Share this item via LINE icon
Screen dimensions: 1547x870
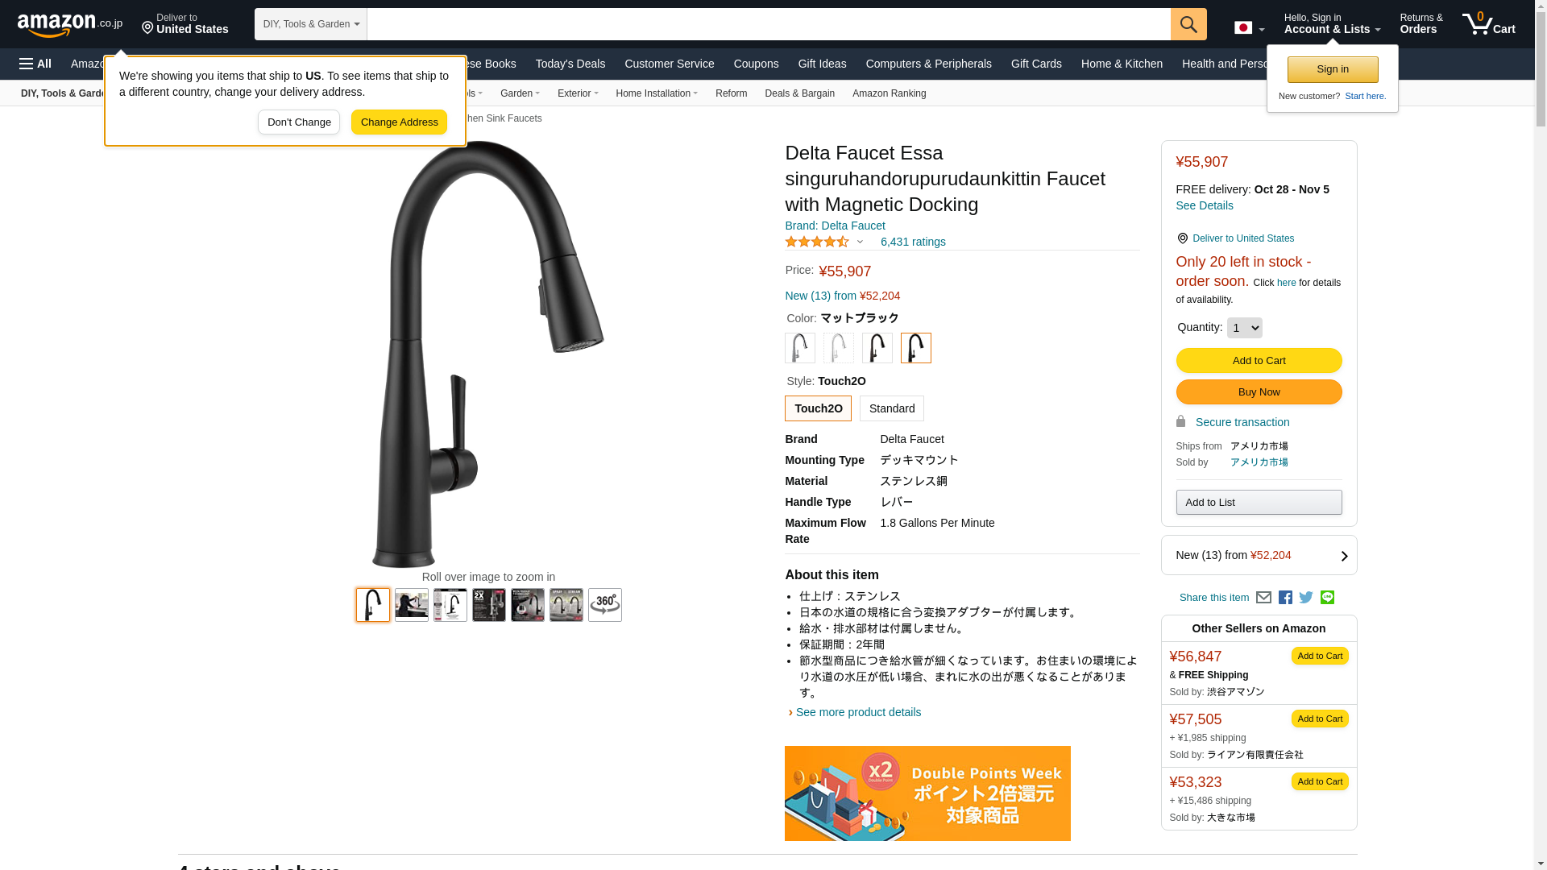coord(1327,598)
